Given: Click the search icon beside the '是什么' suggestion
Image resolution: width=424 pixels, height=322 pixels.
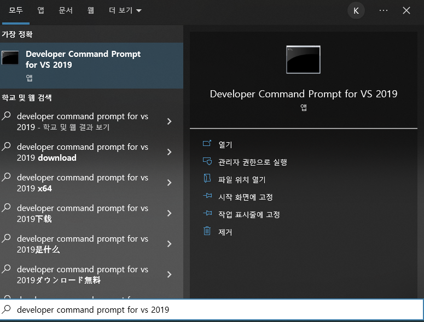Looking at the screenshot, I should point(7,238).
